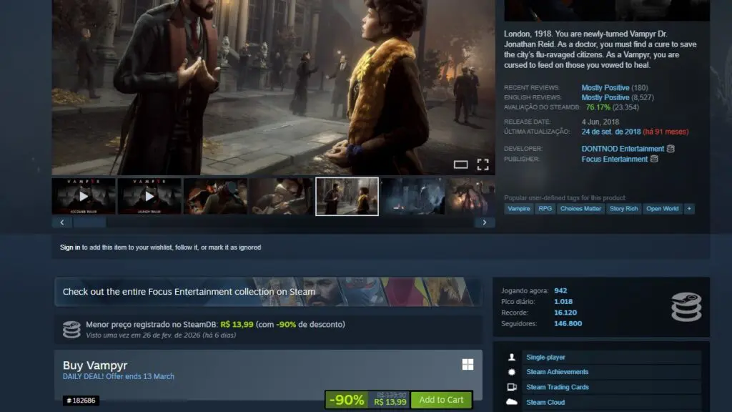This screenshot has width=732, height=412.
Task: Add Vampyr to the cart
Action: [441, 400]
